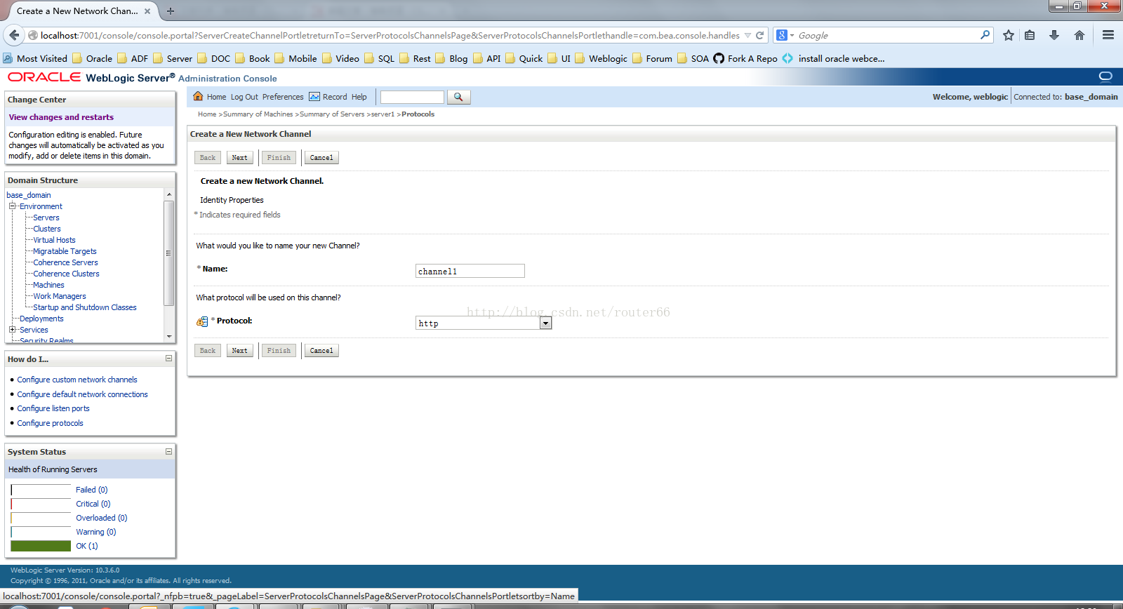The width and height of the screenshot is (1123, 609).
Task: Collapse the System Status panel
Action: click(168, 451)
